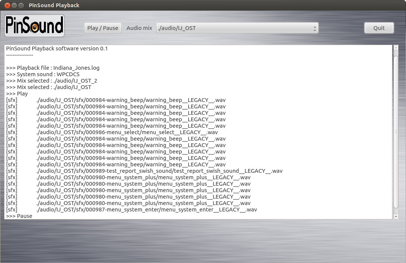Minimize the PinSound Playback window
Screen dimensions: 406x263
coord(14,5)
